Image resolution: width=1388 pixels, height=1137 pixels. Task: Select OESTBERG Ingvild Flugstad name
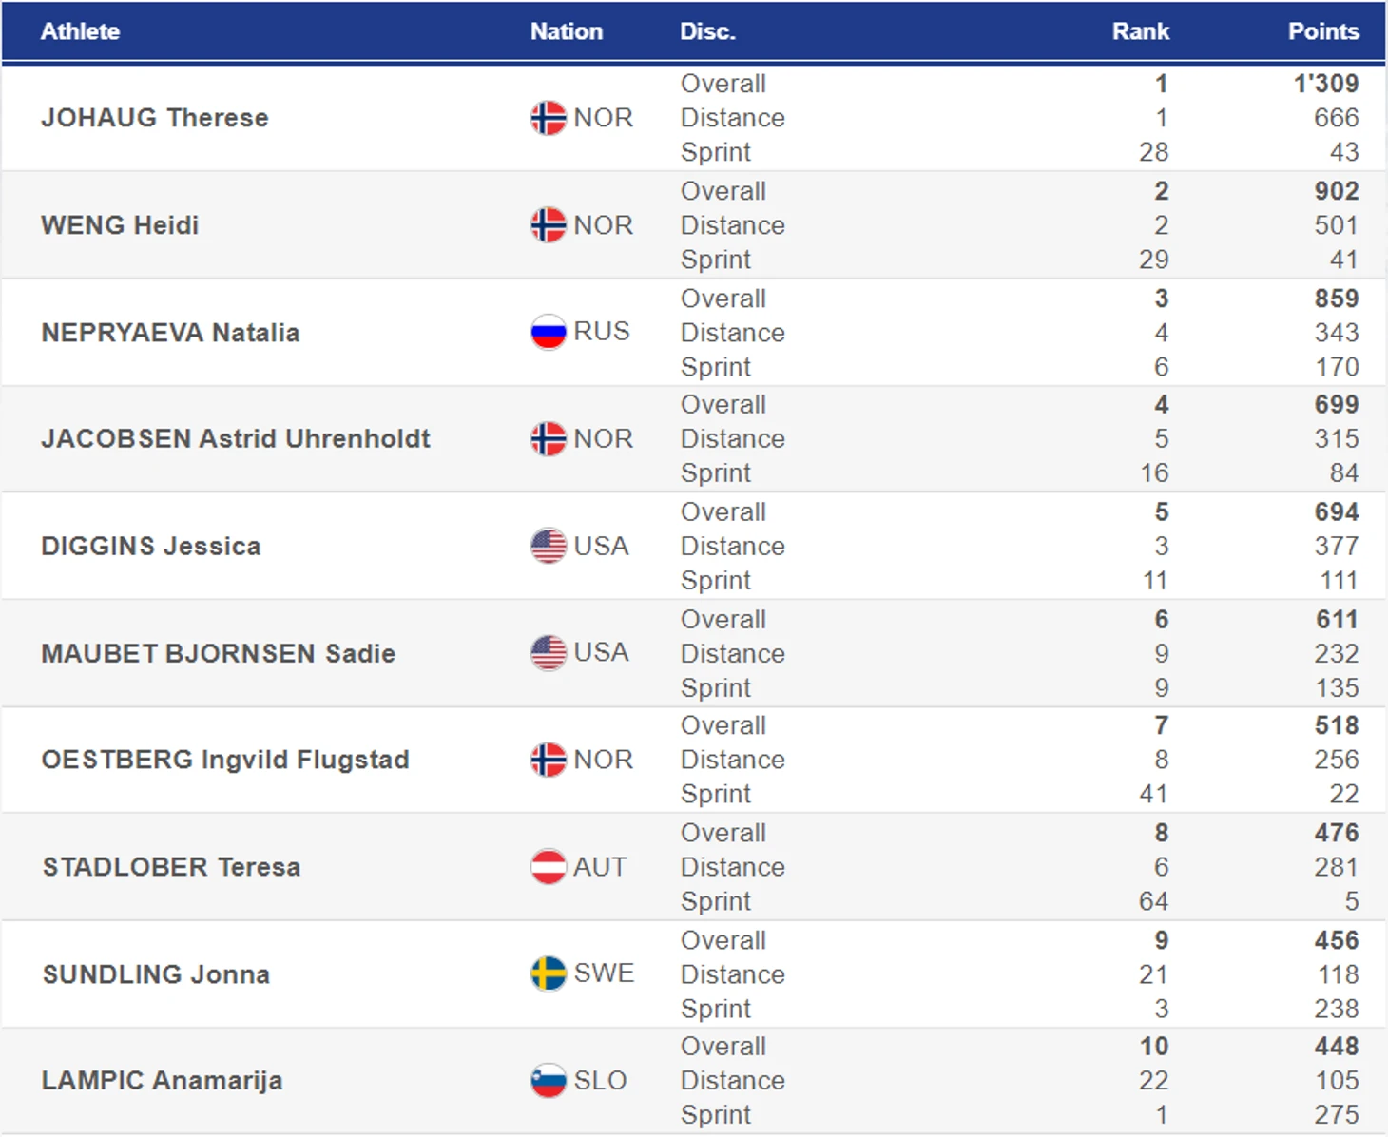(225, 760)
